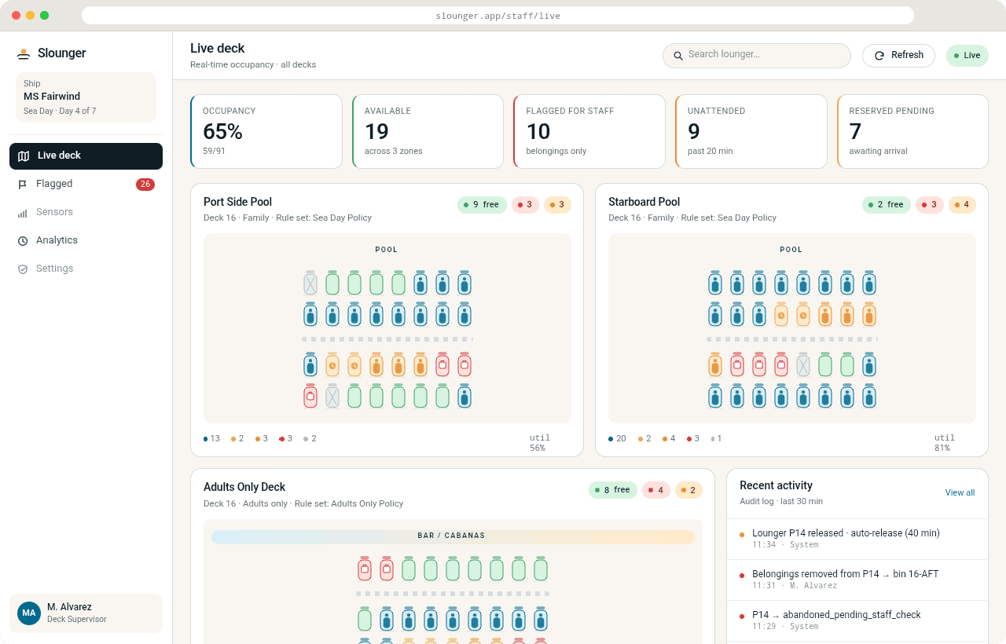
Task: Select Starboard Pool's out-of-service X lounger
Action: pyautogui.click(x=803, y=364)
